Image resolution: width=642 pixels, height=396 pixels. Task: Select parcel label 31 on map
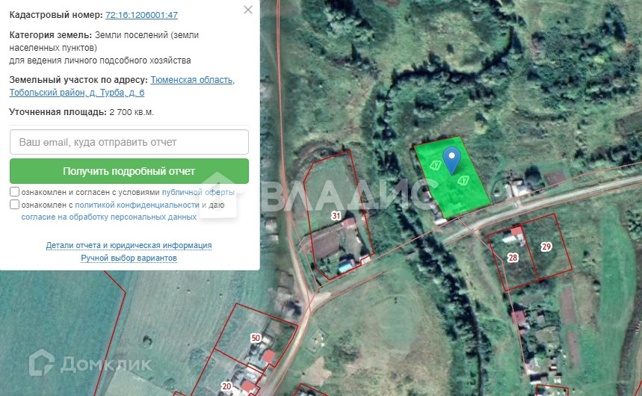pyautogui.click(x=336, y=216)
